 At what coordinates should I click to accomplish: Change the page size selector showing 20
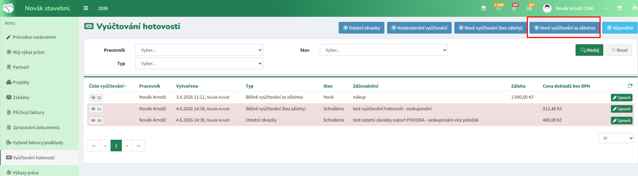click(616, 138)
